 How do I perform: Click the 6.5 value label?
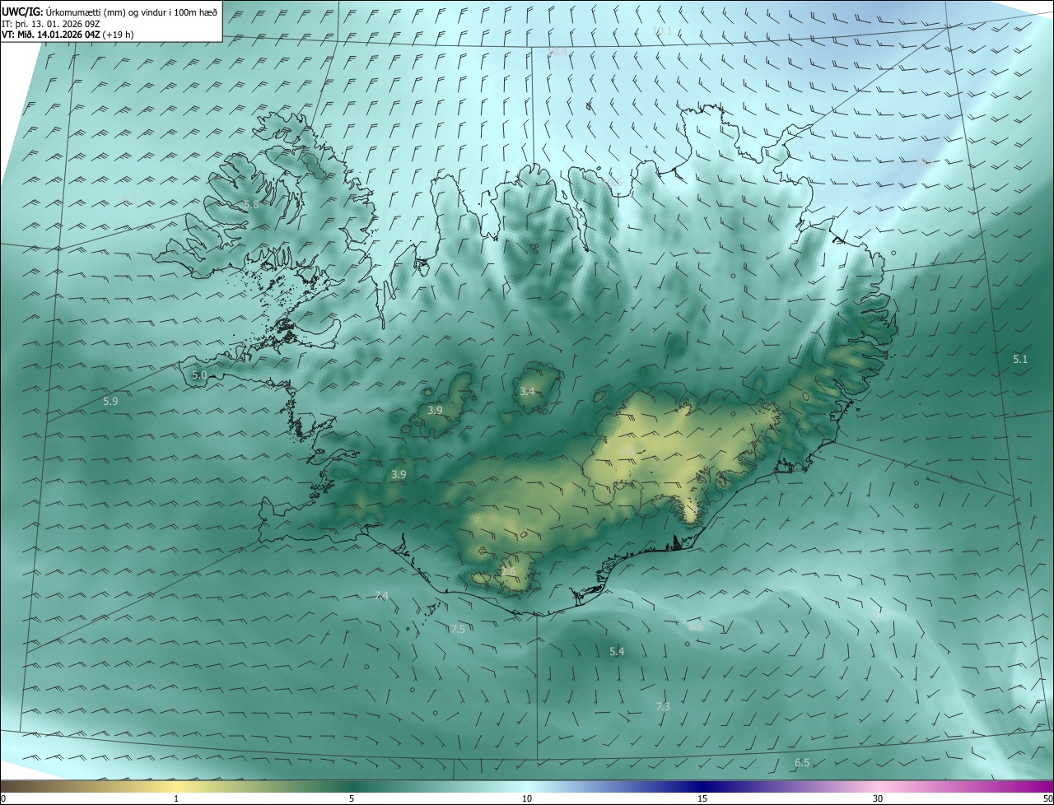(x=802, y=763)
